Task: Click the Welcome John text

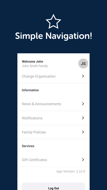Action: click(x=32, y=61)
